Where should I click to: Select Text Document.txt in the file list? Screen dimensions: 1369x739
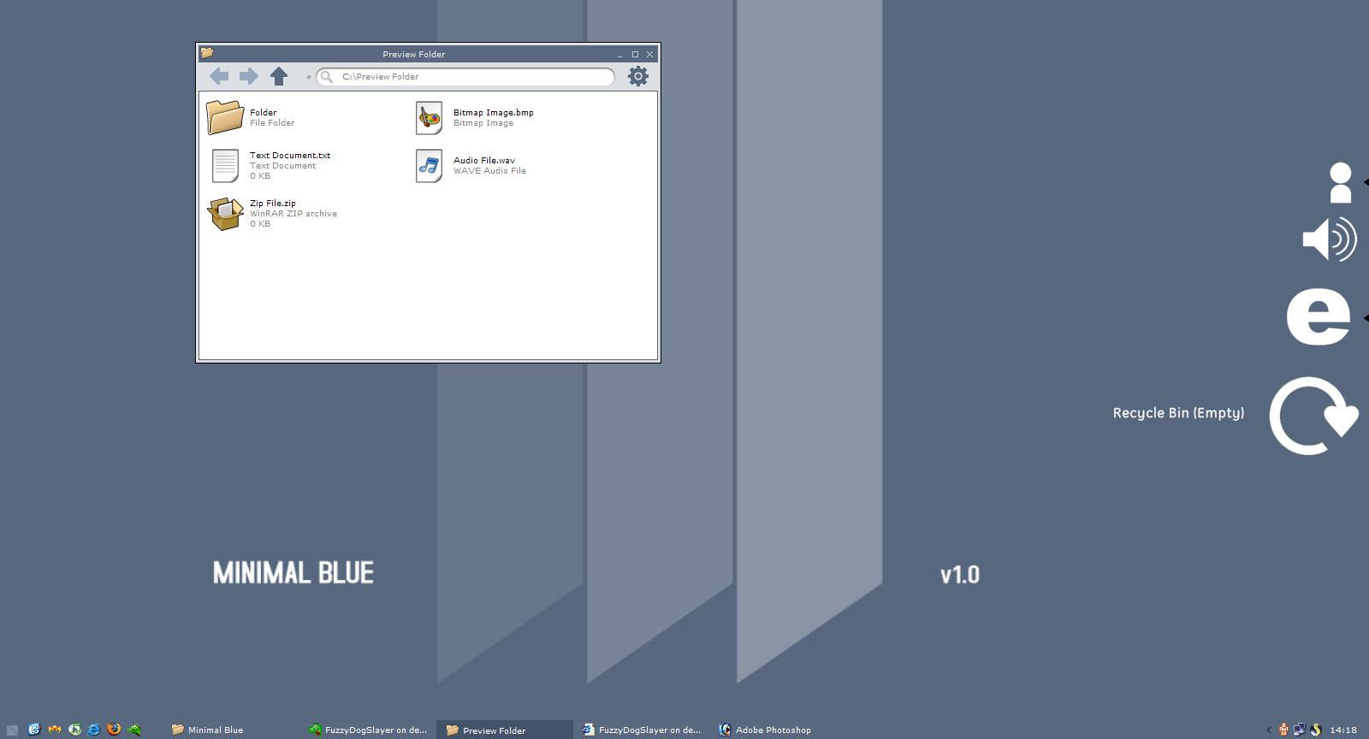click(290, 156)
